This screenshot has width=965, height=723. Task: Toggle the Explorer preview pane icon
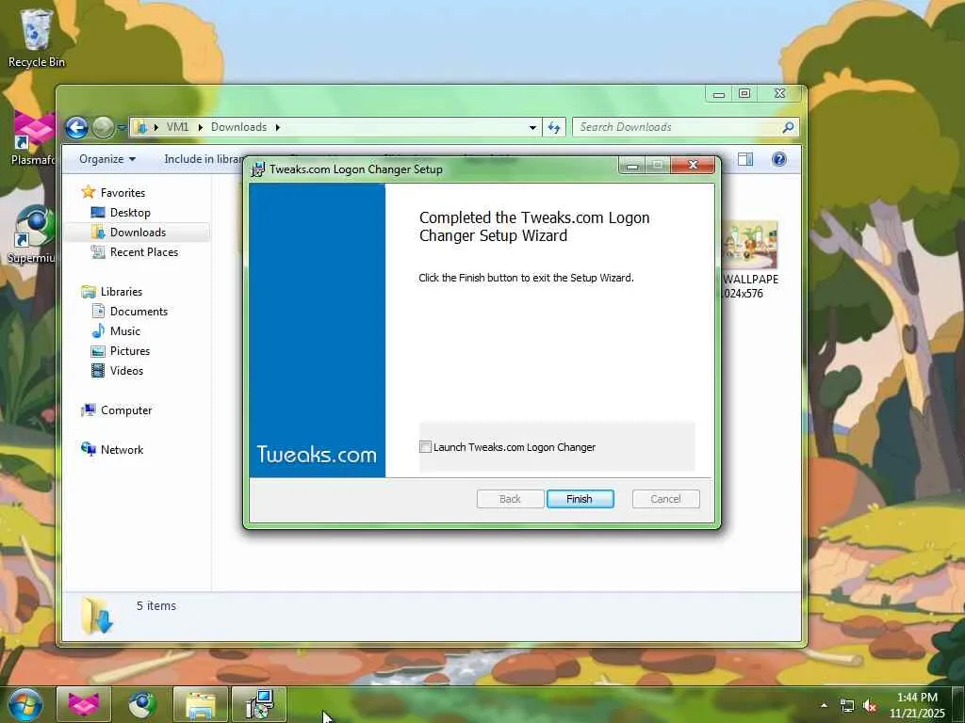point(745,159)
